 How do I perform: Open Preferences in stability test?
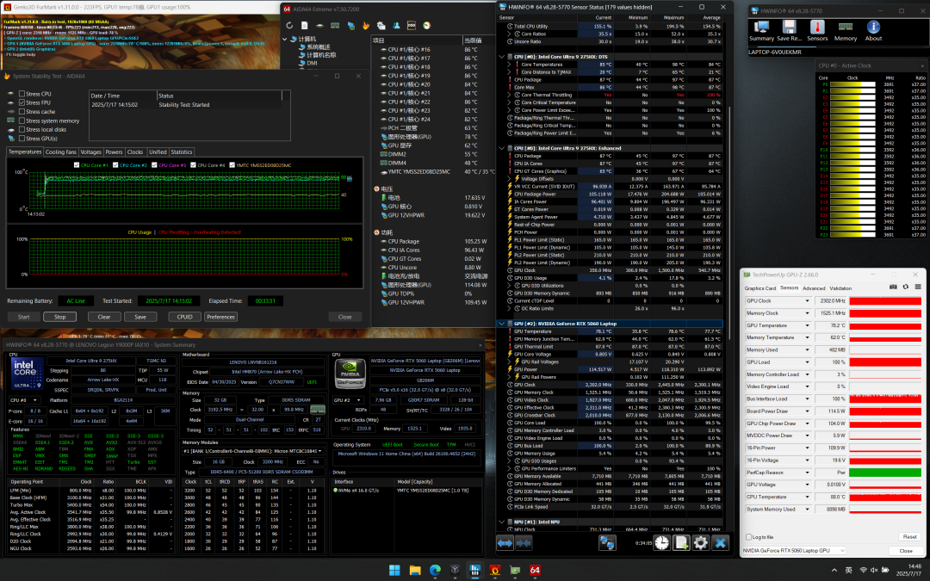[221, 317]
